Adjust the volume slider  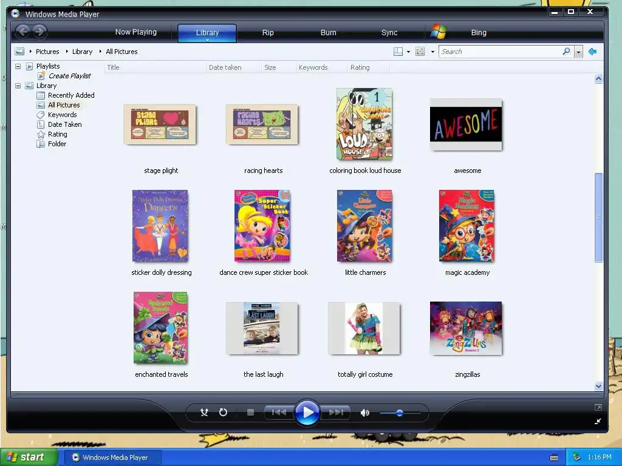tap(400, 413)
